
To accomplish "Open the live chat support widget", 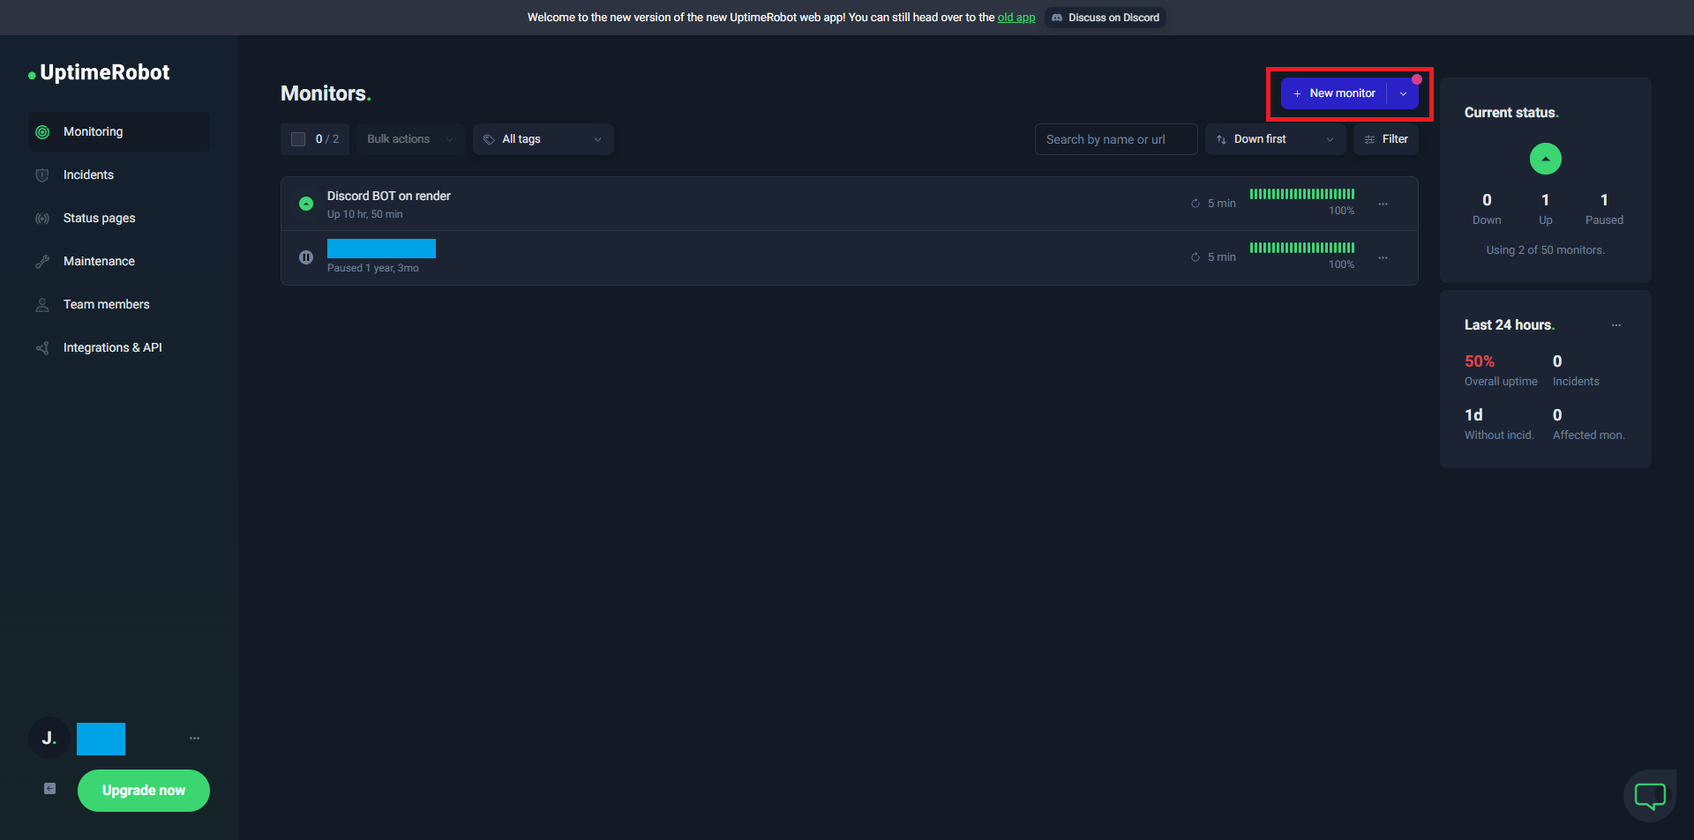I will pyautogui.click(x=1650, y=796).
